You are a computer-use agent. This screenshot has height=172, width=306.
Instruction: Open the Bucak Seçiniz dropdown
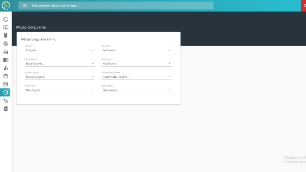(x=60, y=64)
